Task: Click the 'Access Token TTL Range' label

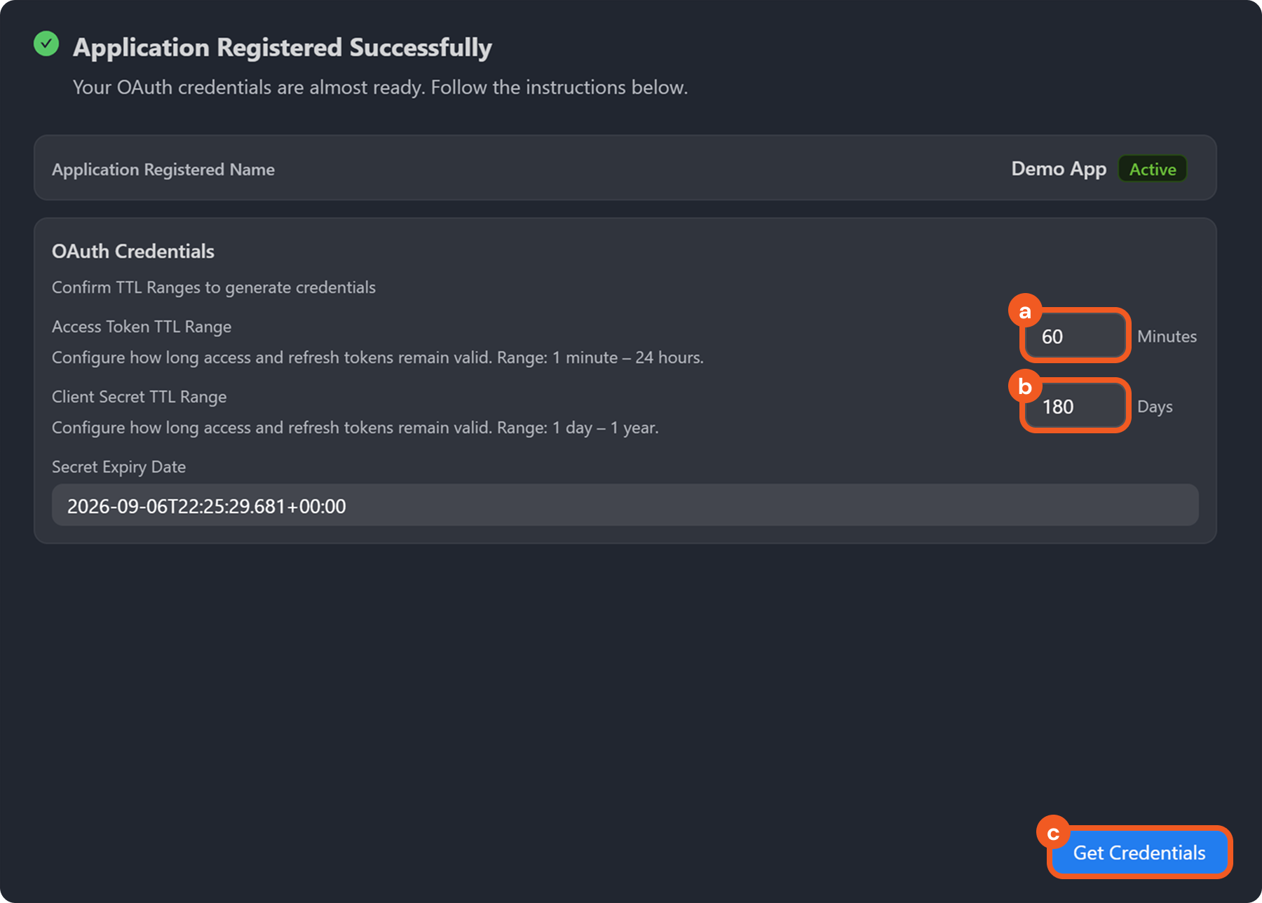Action: click(x=142, y=327)
